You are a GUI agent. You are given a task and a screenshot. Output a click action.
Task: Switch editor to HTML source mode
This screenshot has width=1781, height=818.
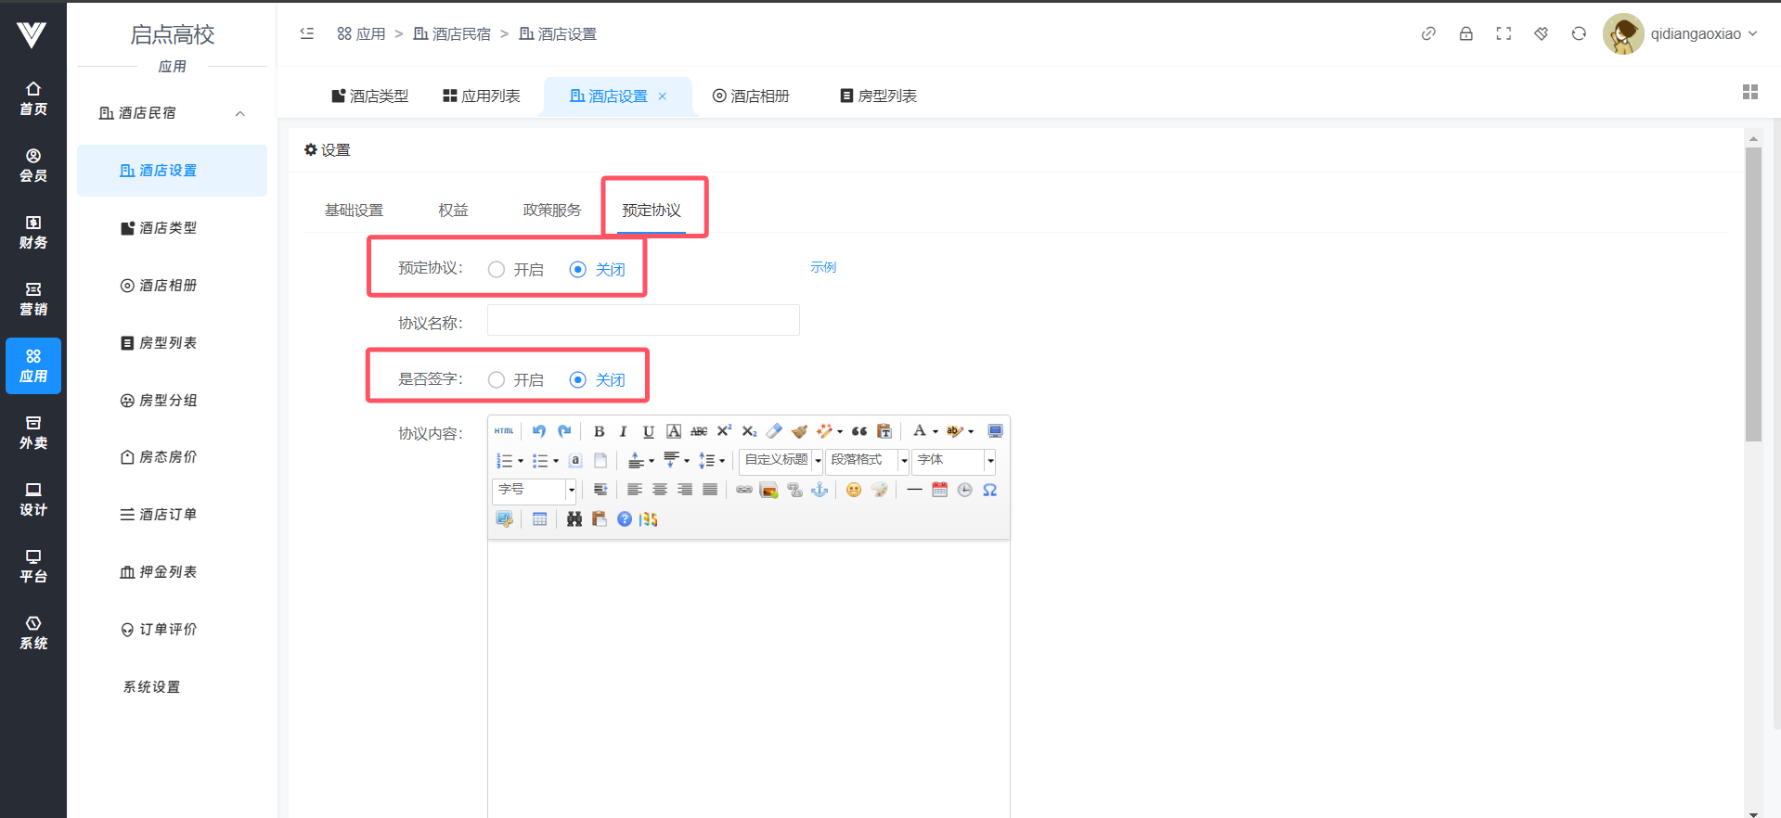[x=504, y=431]
